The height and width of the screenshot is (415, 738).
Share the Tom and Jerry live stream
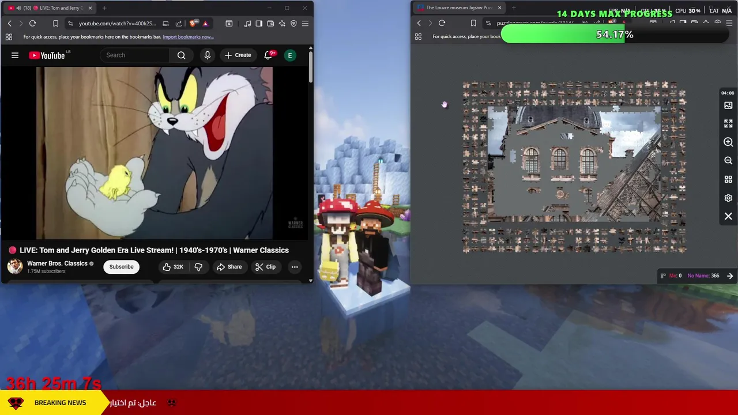tap(229, 267)
